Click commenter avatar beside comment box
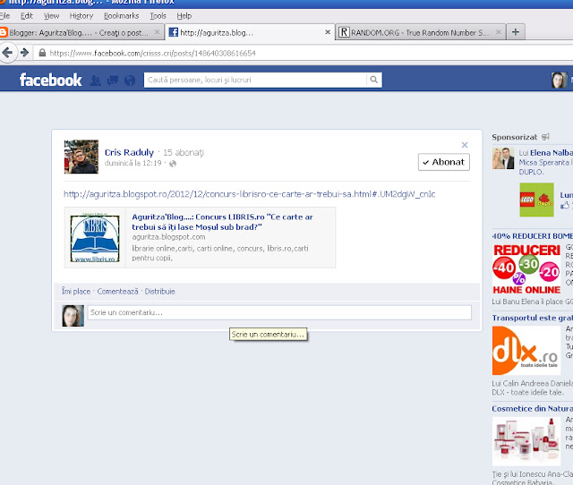Screen dimensions: 573x485 73,316
